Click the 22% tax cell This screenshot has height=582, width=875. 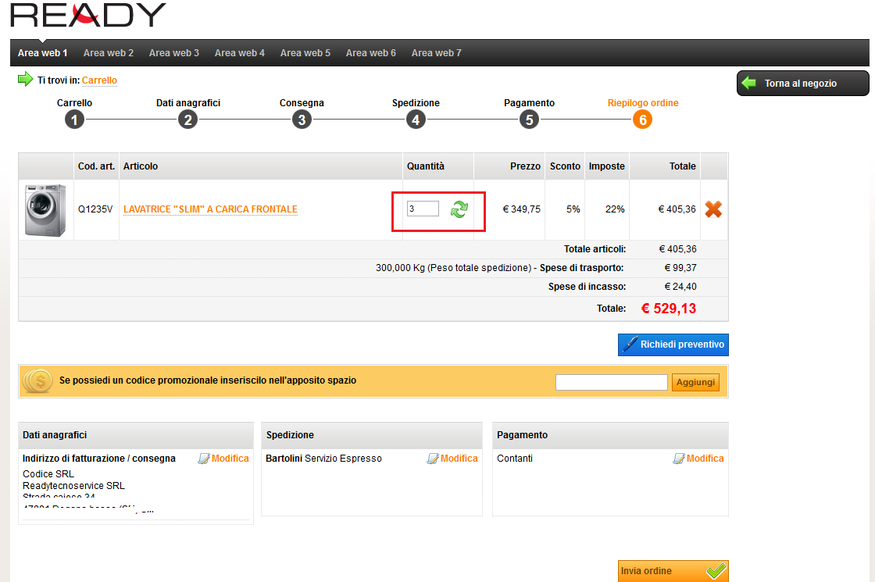[x=615, y=209]
